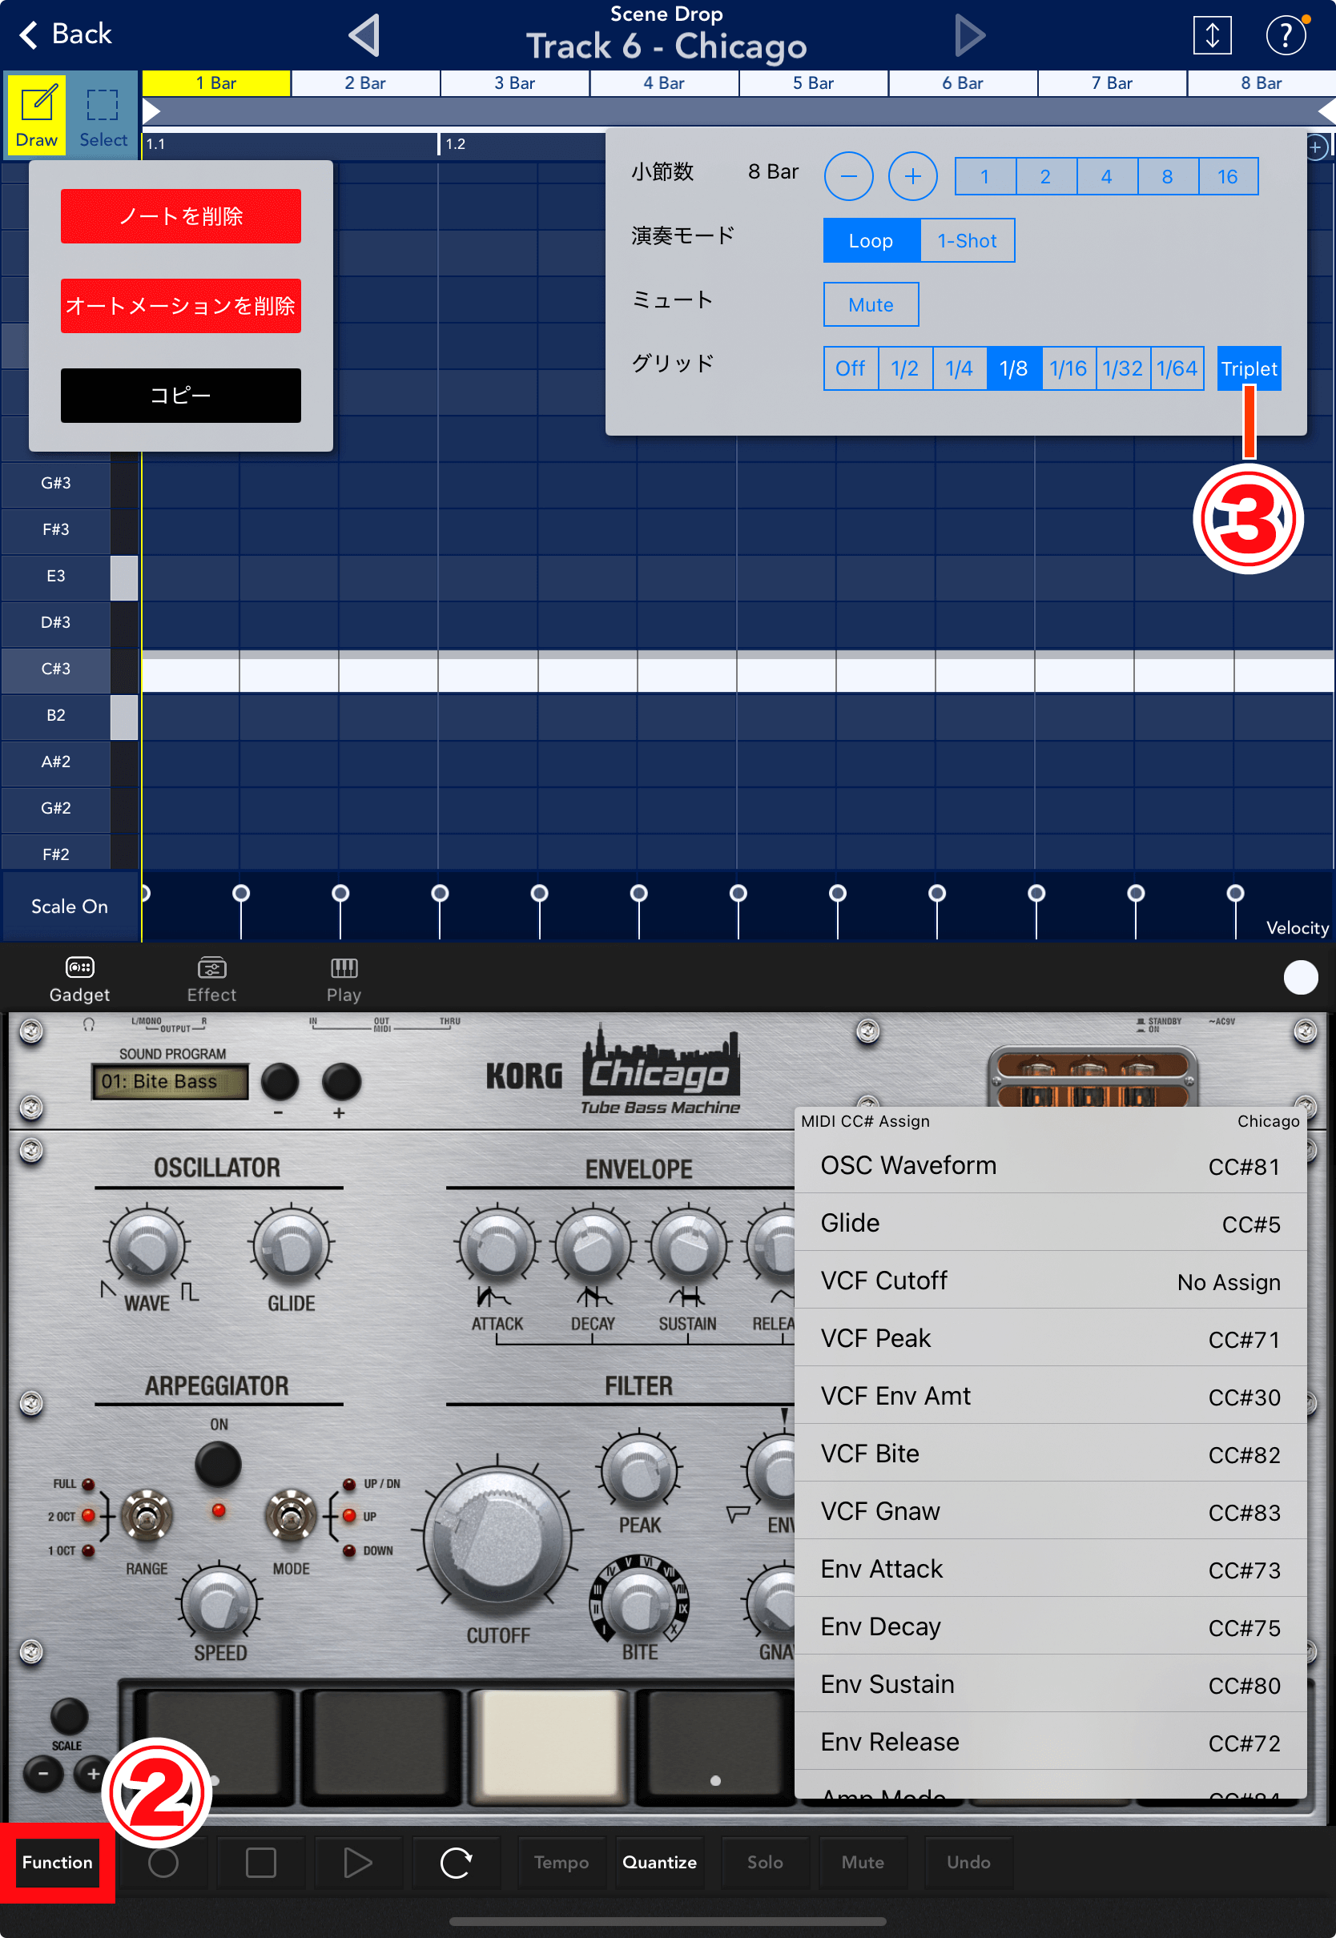Tap the BITE selector knob
The height and width of the screenshot is (1938, 1336).
(x=639, y=1598)
